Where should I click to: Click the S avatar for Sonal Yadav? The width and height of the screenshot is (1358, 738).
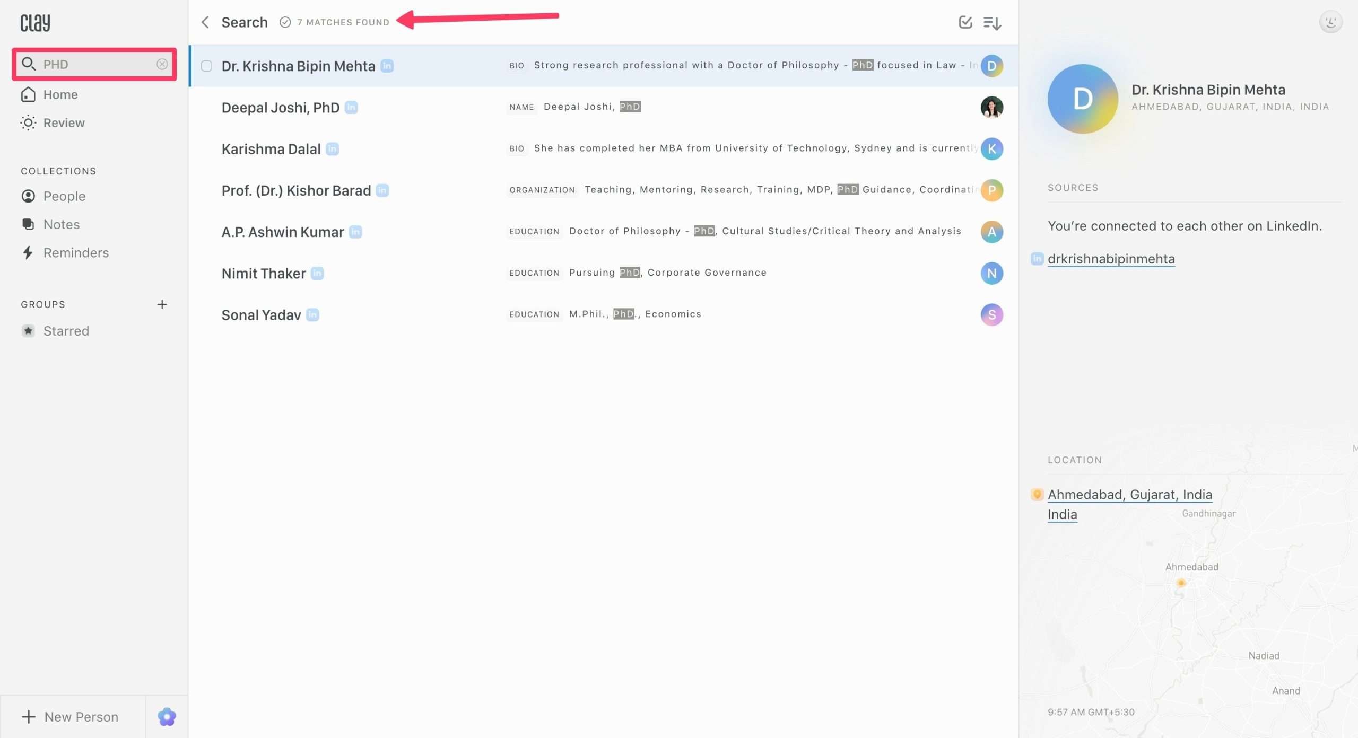click(x=991, y=315)
